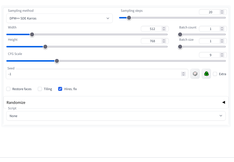Click the Width field spinner arrows
The height and width of the screenshot is (162, 234).
click(164, 29)
